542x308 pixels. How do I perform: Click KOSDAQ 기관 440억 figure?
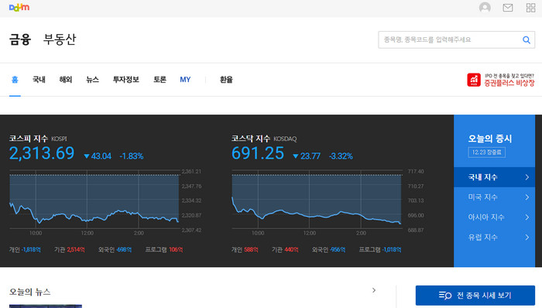pos(285,249)
